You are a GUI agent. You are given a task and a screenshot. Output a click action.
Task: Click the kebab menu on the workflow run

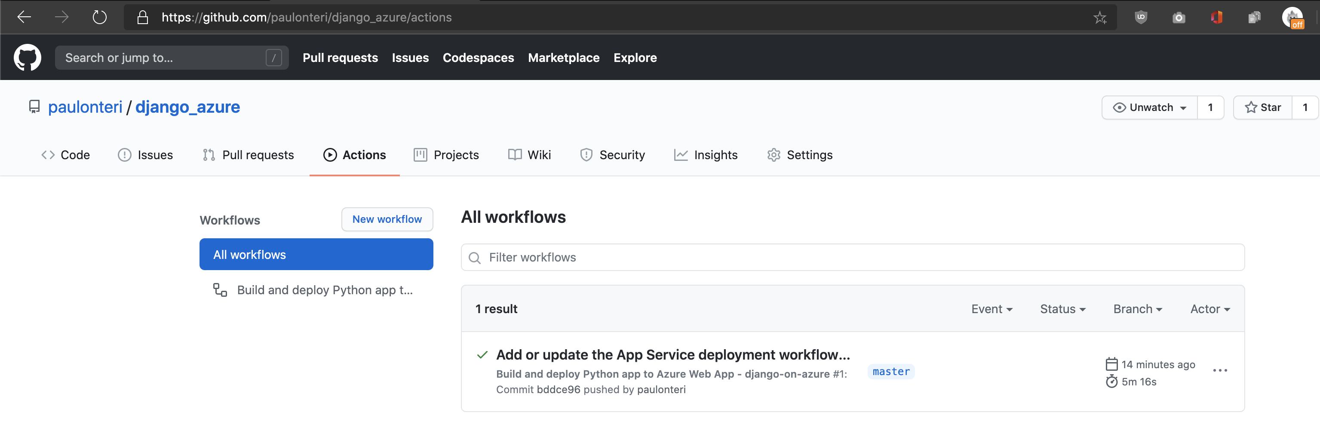1221,370
